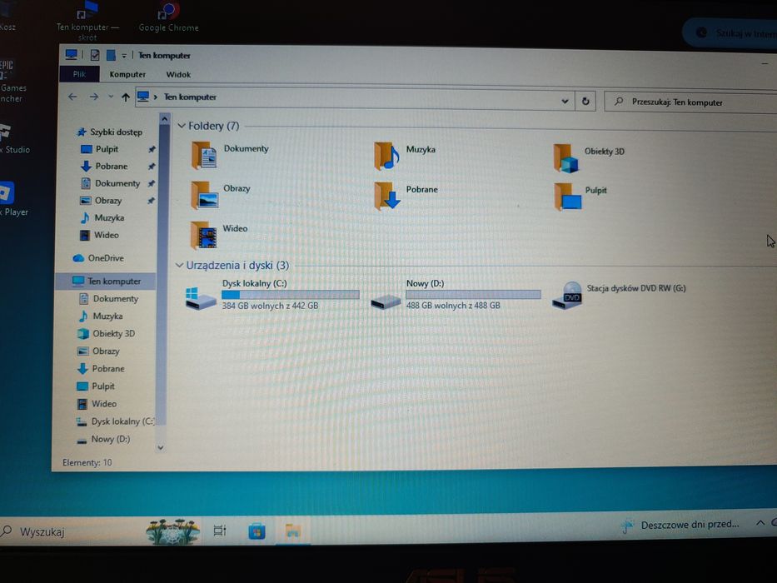This screenshot has height=583, width=777.
Task: Click the navigation pane scrollbar down arrow
Action: [x=161, y=448]
